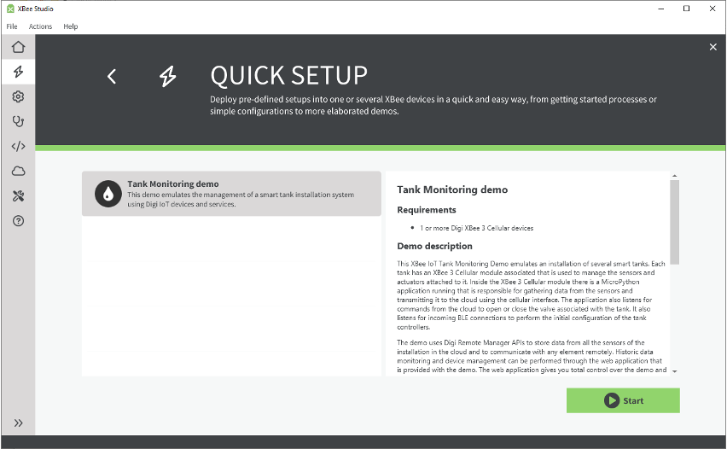The height and width of the screenshot is (449, 727).
Task: Minimize the XBee Studio window
Action: (661, 9)
